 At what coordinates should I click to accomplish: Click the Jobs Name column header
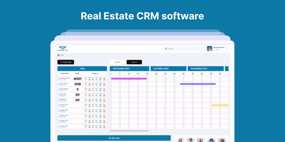click(65, 74)
